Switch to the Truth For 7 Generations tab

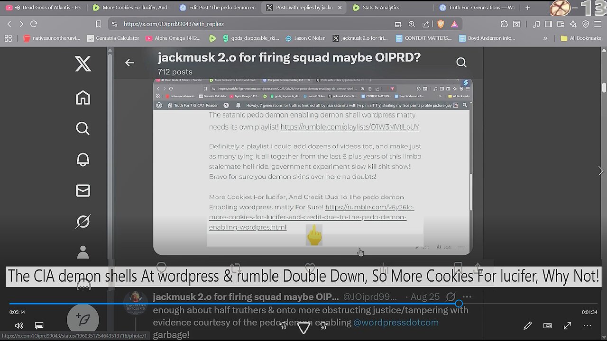point(478,8)
